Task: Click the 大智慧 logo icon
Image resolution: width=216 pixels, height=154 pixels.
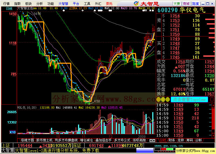Action: click(x=136, y=4)
